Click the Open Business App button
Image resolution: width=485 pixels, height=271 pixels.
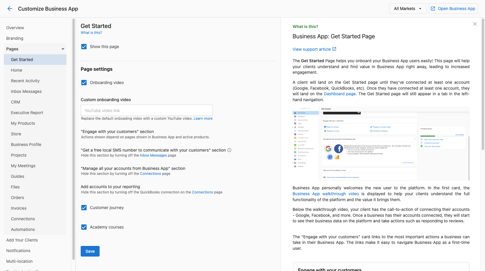(453, 9)
